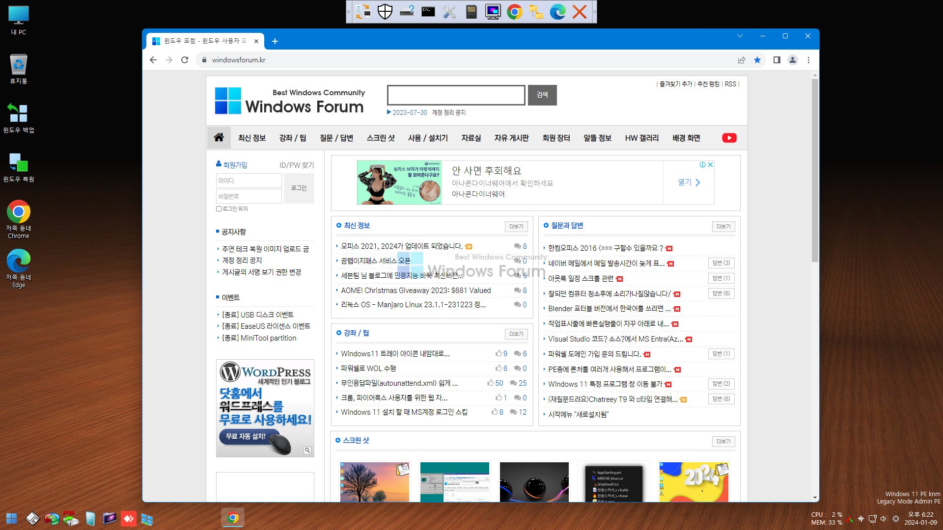Open the RSS link at top right
This screenshot has width=943, height=530.
click(x=730, y=84)
